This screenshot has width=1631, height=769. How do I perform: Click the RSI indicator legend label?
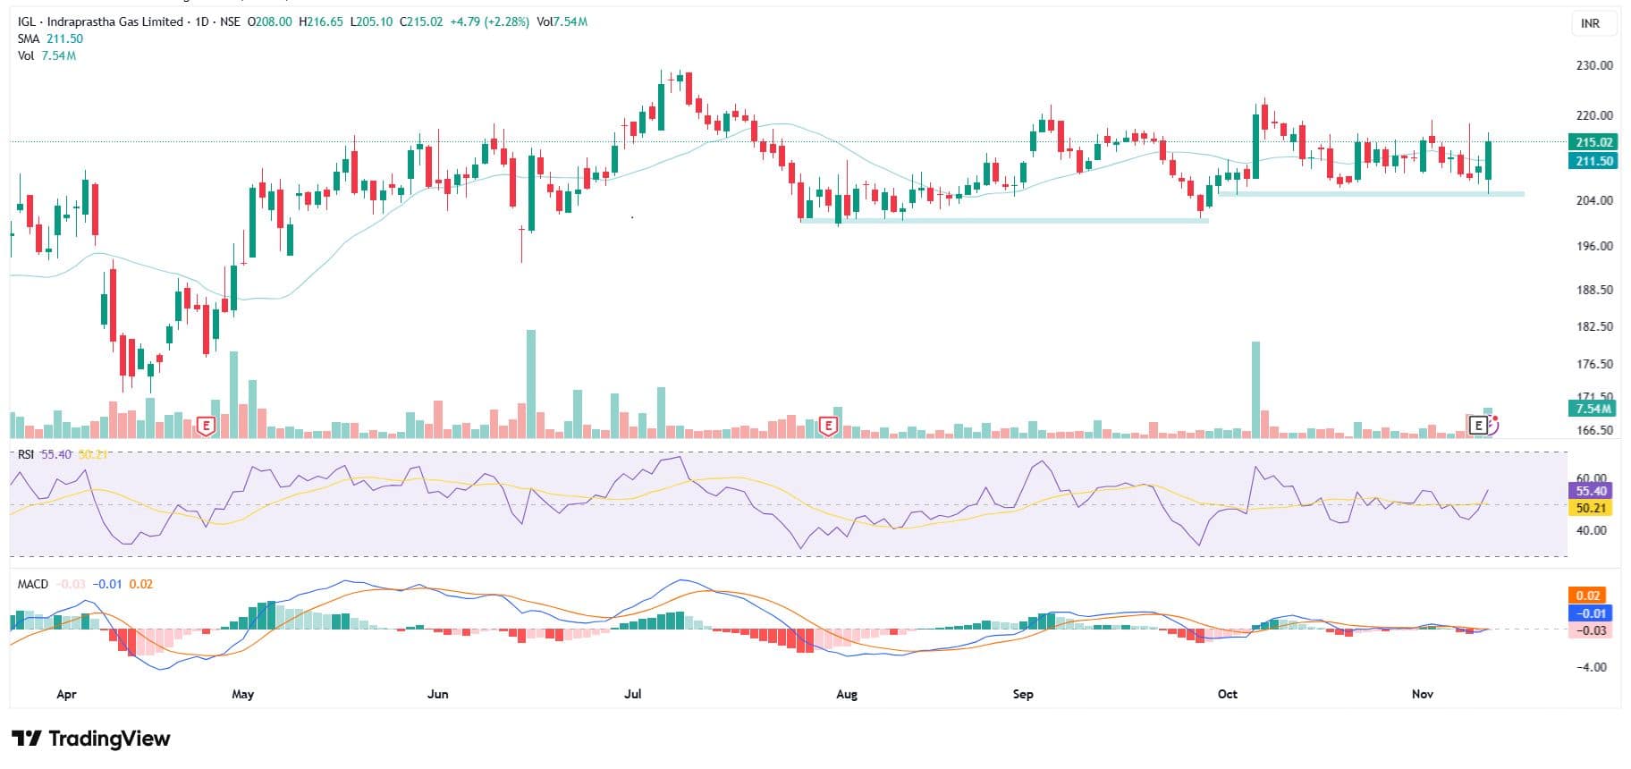click(x=26, y=454)
